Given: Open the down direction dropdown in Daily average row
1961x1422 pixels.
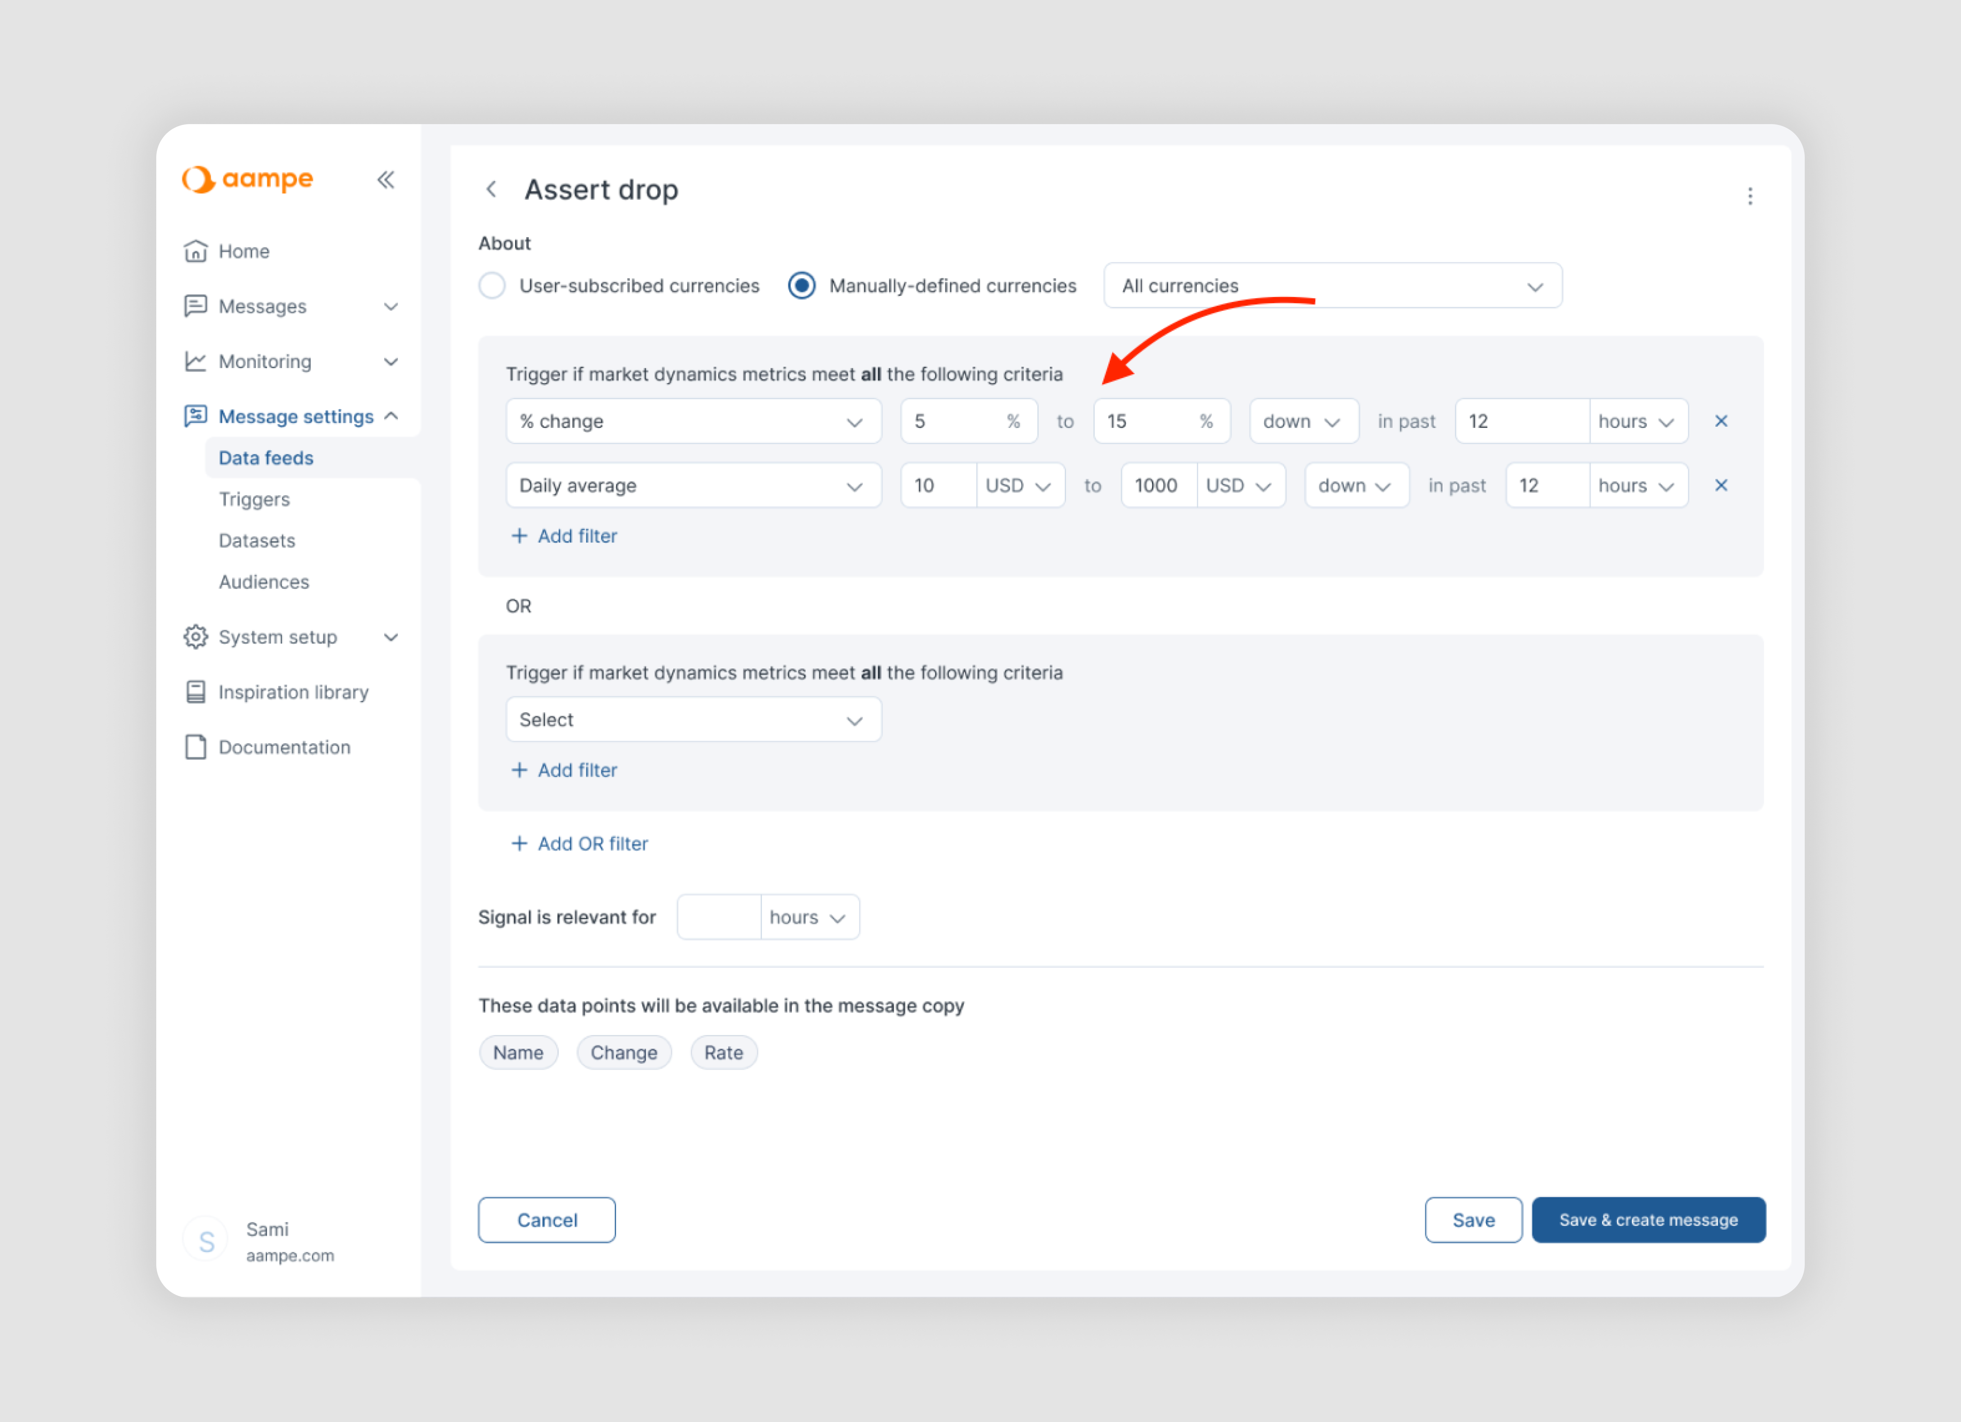Looking at the screenshot, I should [1357, 485].
